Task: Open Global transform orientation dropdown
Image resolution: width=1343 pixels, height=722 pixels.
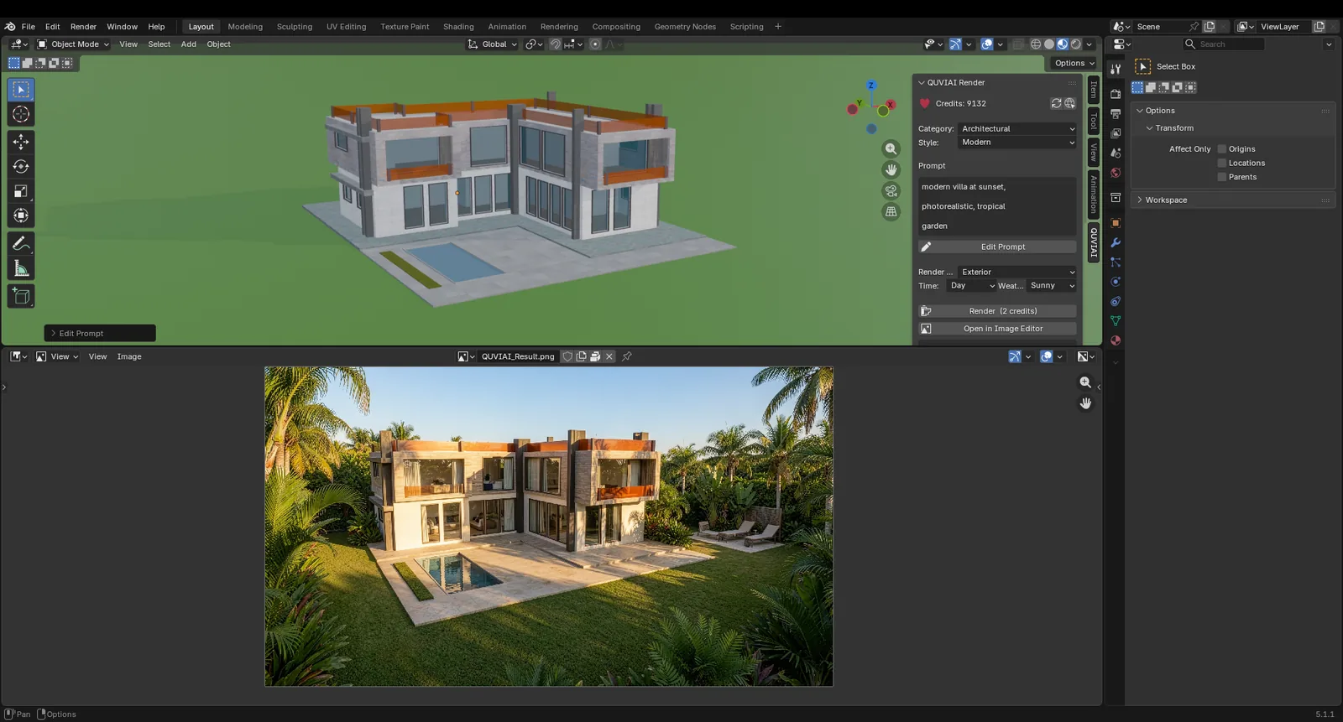Action: pyautogui.click(x=493, y=44)
